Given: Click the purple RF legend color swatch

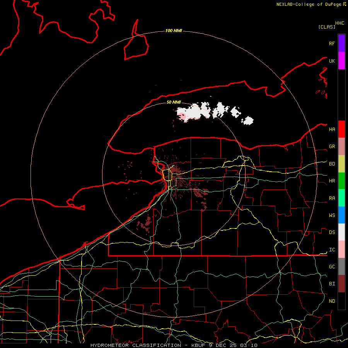Looking at the screenshot, I should [341, 43].
